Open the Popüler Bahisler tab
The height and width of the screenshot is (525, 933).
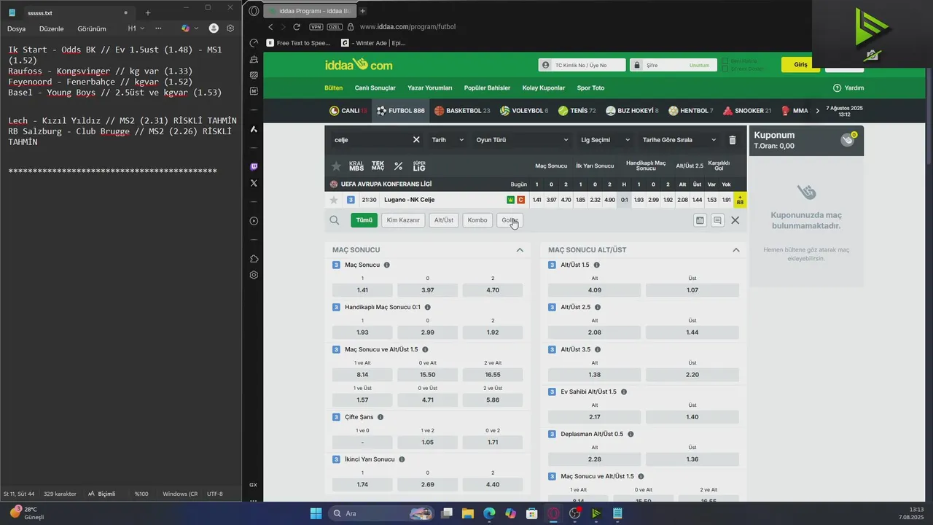point(487,88)
